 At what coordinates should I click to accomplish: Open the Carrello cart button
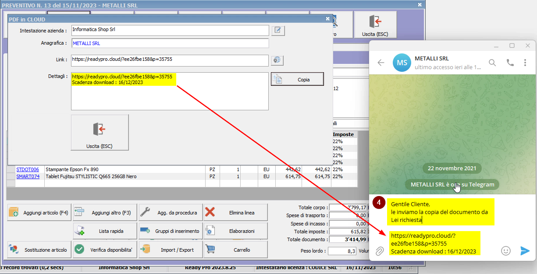[235, 249]
